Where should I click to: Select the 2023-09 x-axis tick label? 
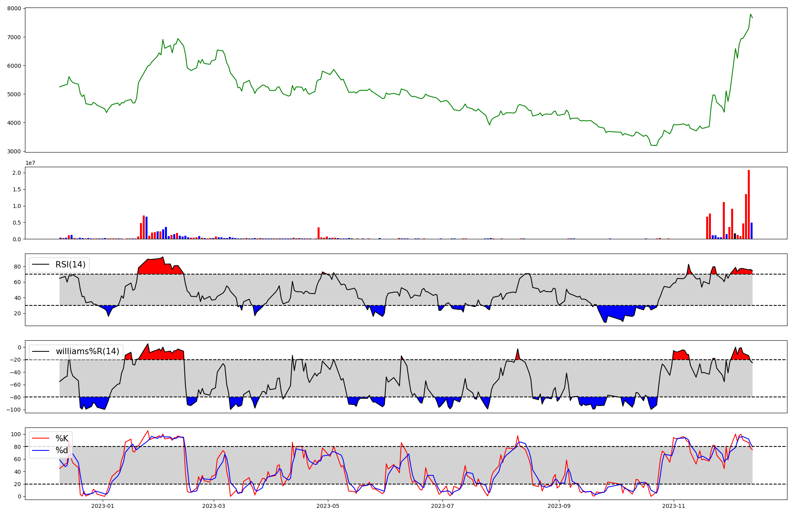point(559,506)
